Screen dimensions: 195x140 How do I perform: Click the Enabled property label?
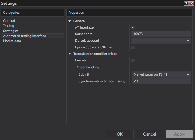click(x=81, y=60)
